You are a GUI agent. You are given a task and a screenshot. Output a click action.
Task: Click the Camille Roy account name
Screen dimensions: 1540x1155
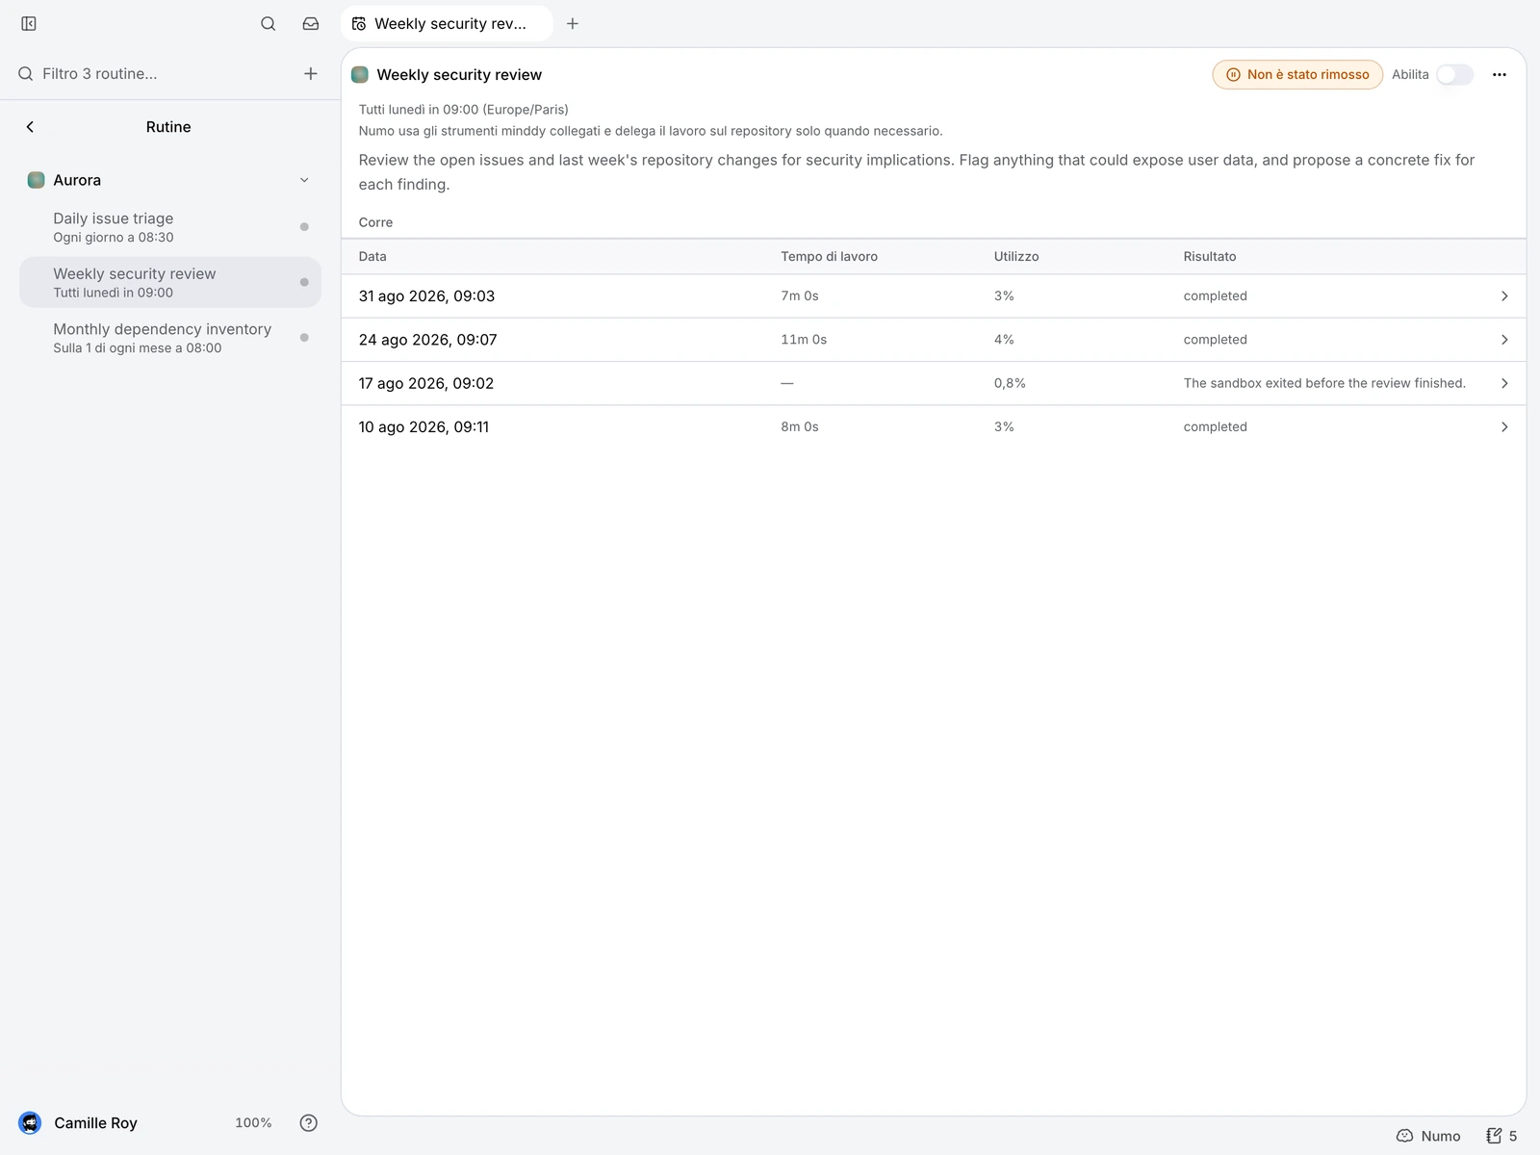[x=95, y=1122]
